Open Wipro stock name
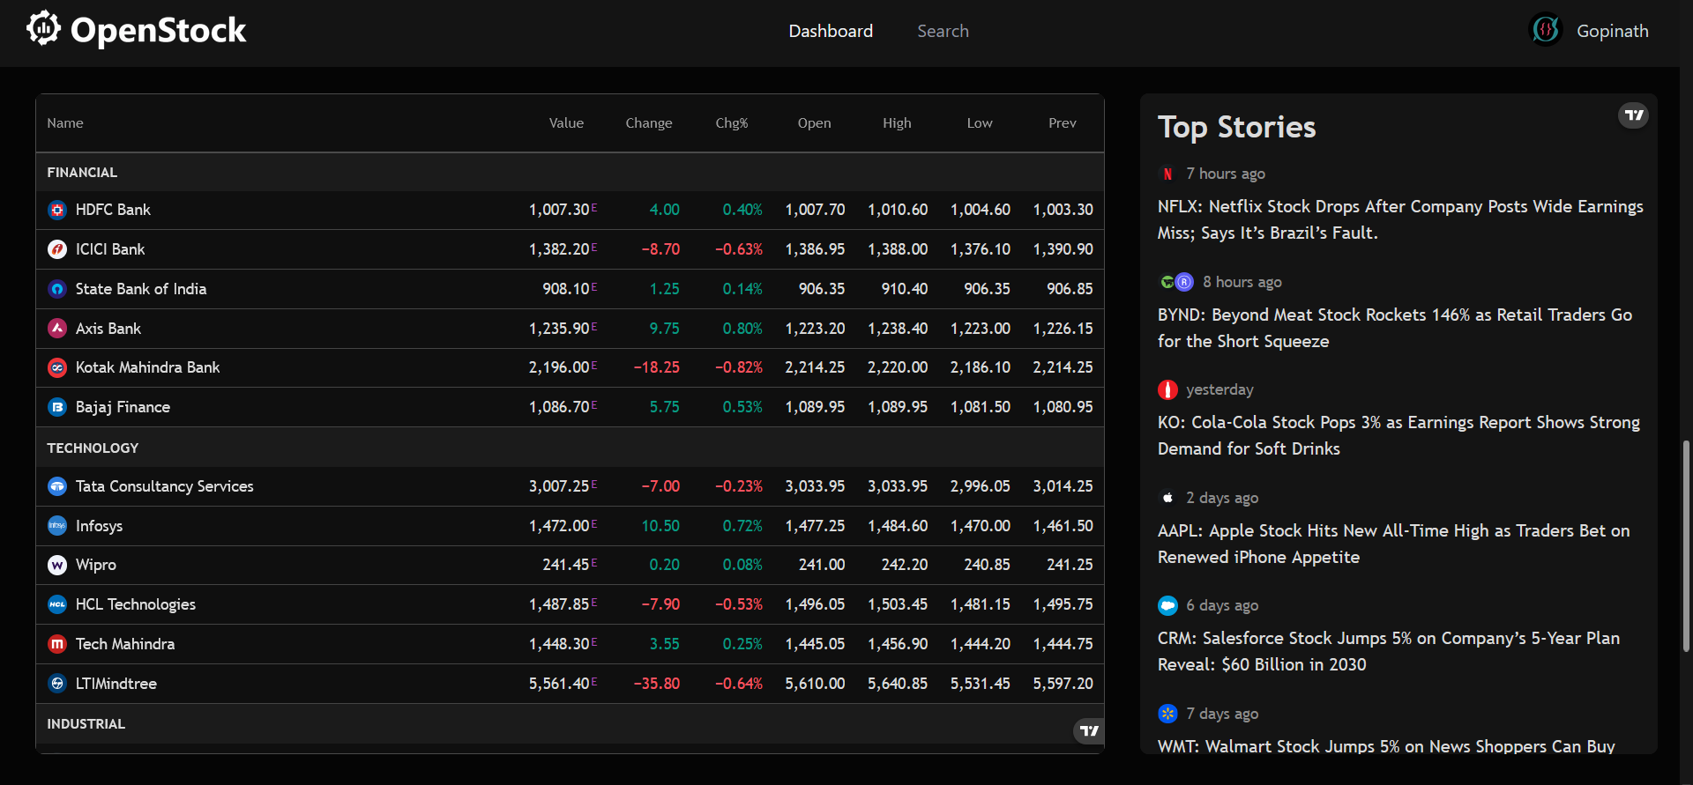Image resolution: width=1693 pixels, height=785 pixels. (x=96, y=565)
